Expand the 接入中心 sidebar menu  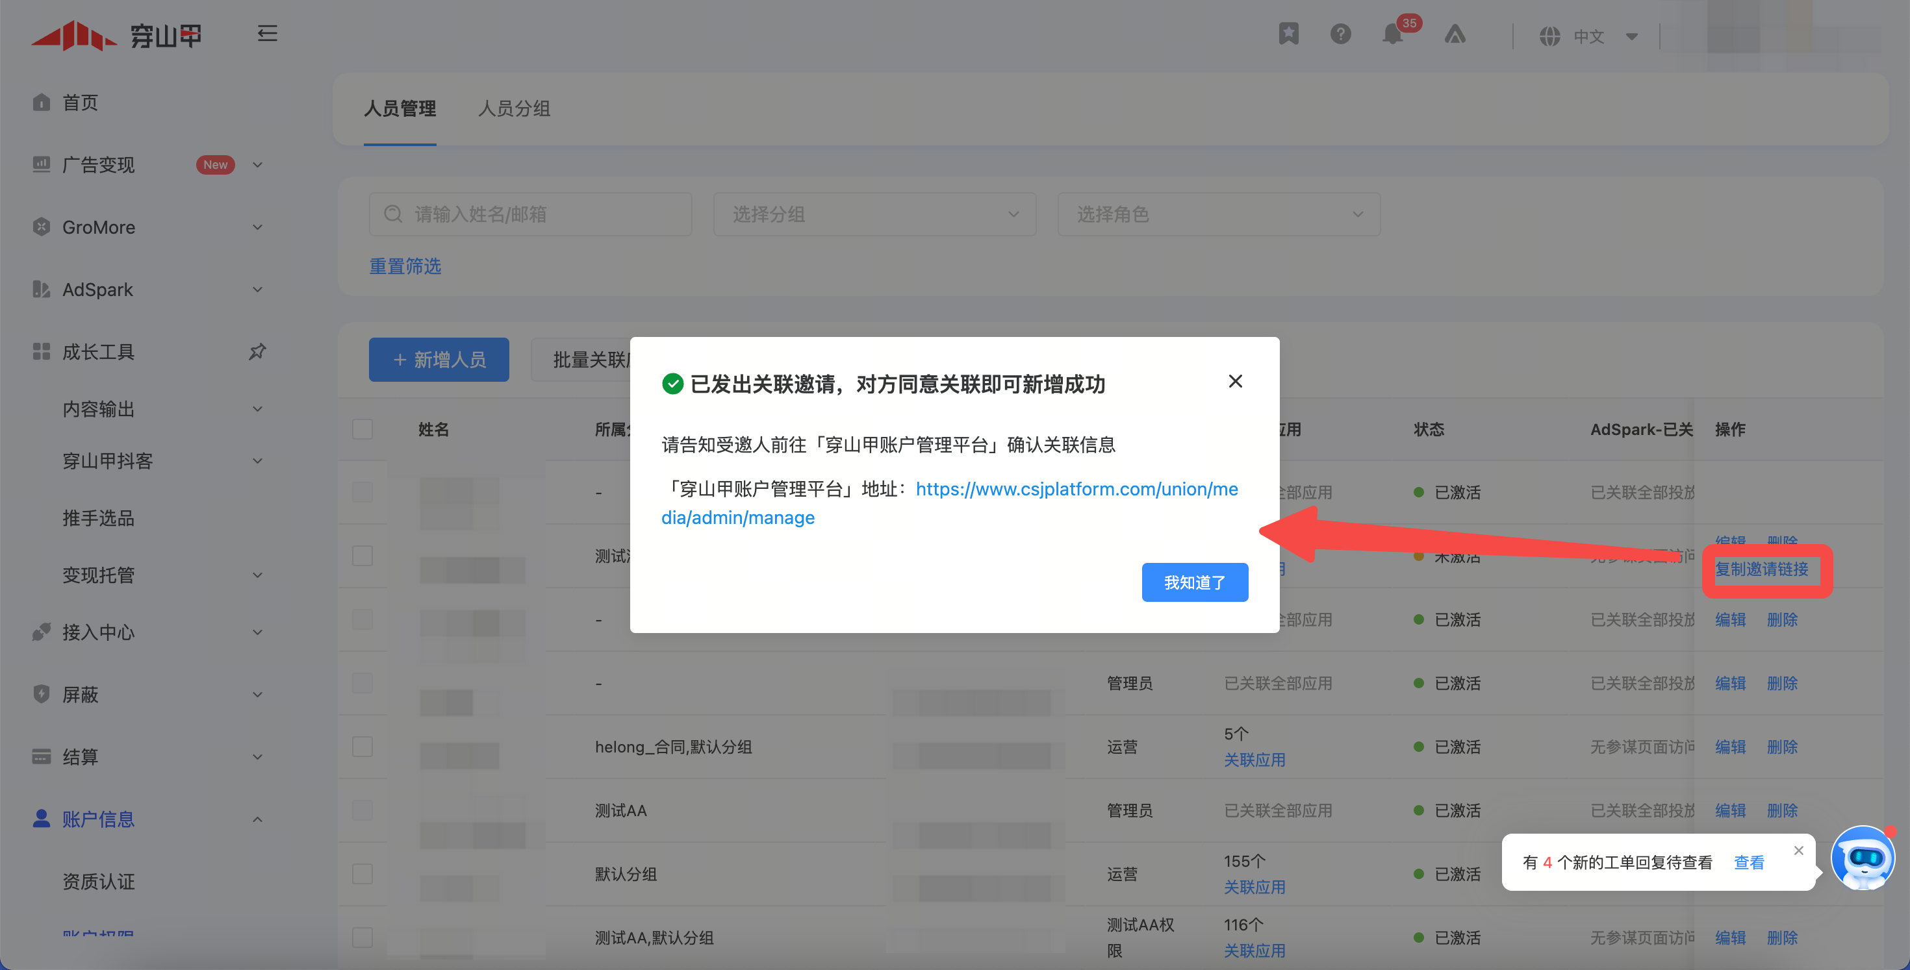257,632
